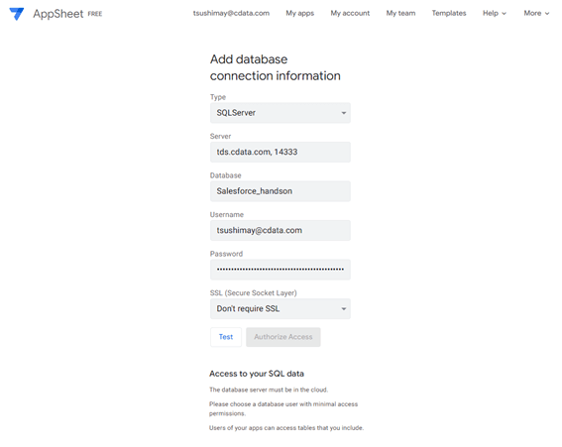Image resolution: width=562 pixels, height=447 pixels.
Task: Expand the Help menu
Action: [495, 13]
